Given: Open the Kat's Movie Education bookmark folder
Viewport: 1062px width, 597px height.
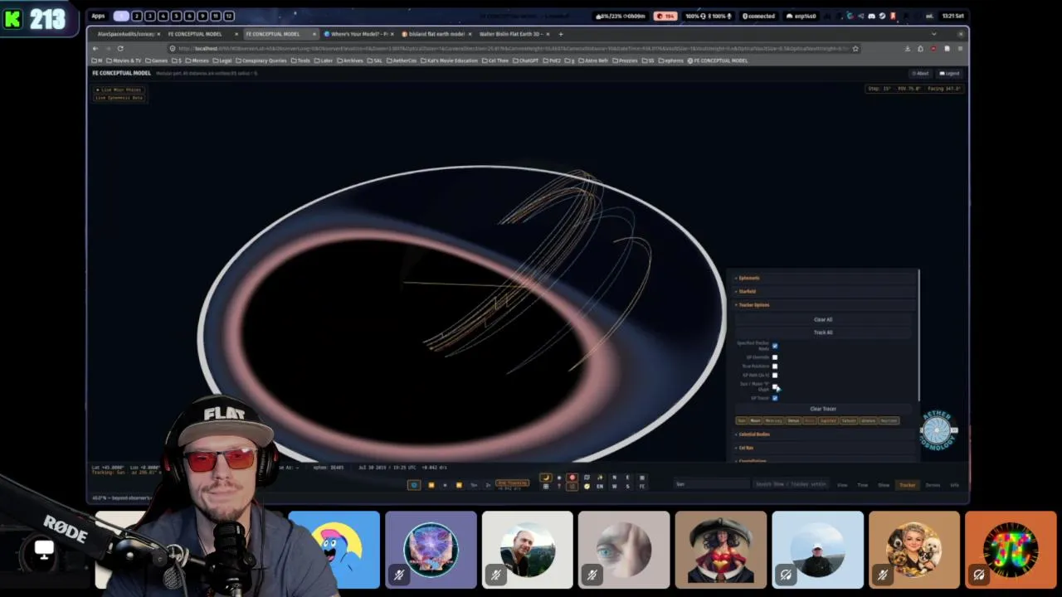Looking at the screenshot, I should [x=450, y=61].
